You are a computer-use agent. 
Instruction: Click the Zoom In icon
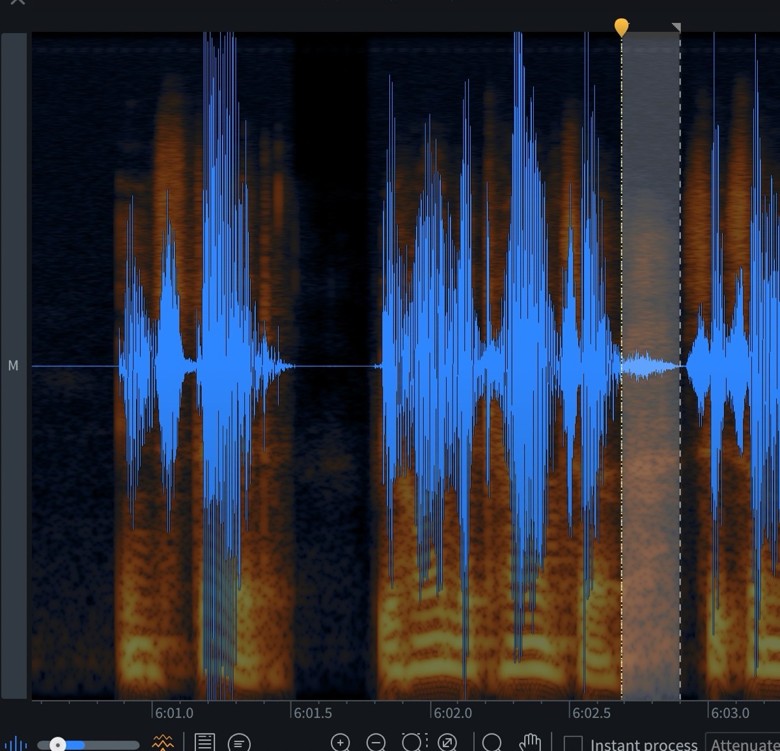click(341, 742)
